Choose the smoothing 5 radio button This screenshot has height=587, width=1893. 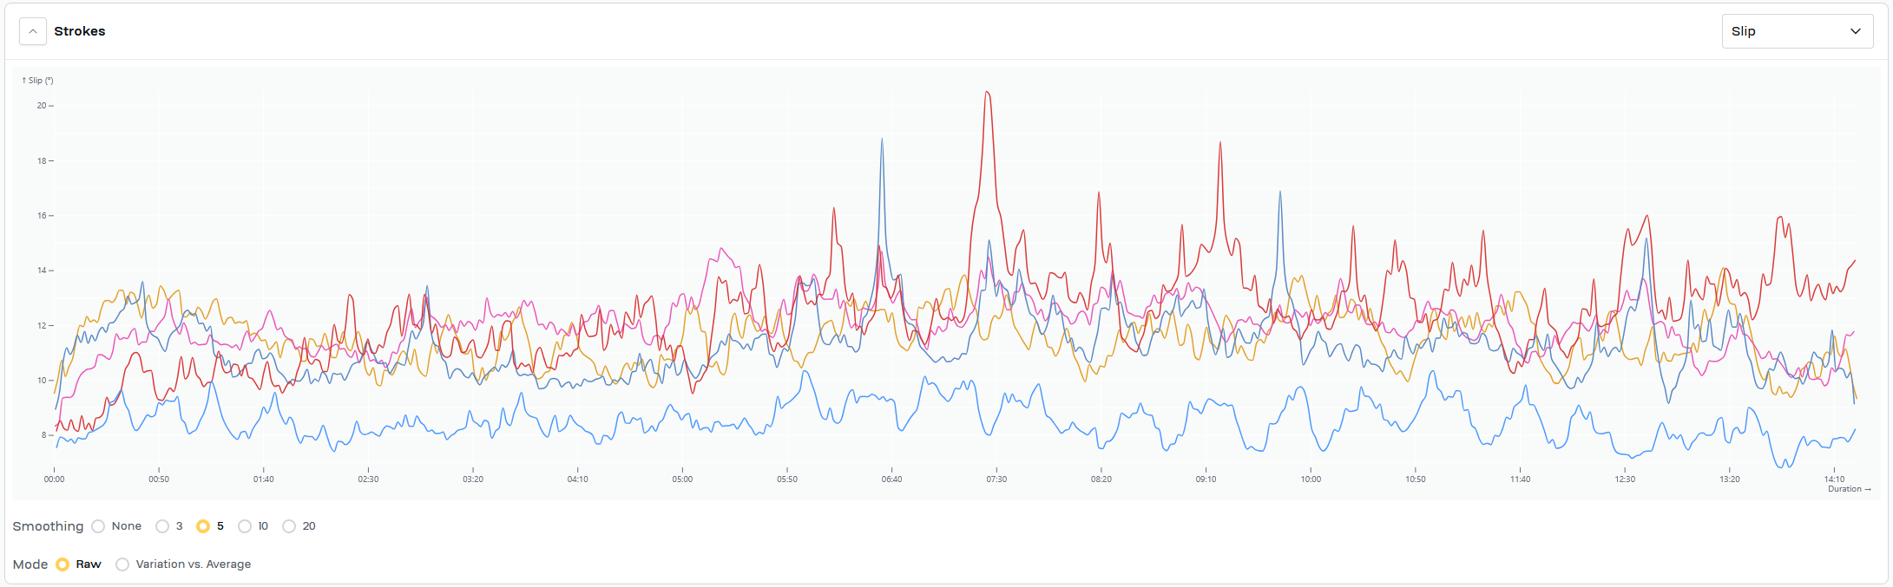coord(203,526)
